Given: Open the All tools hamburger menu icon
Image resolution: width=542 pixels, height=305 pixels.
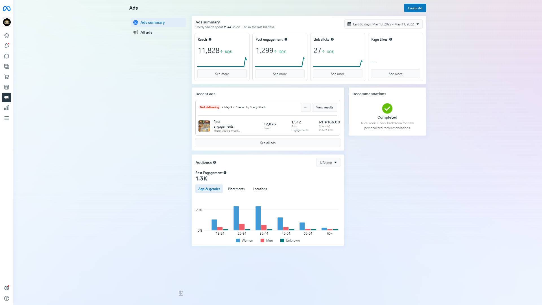Looking at the screenshot, I should tap(6, 118).
